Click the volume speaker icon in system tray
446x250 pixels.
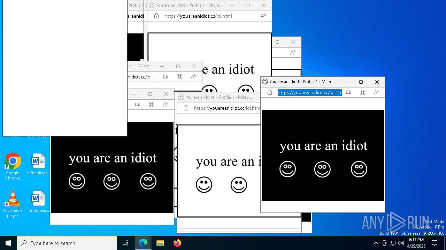click(x=401, y=243)
